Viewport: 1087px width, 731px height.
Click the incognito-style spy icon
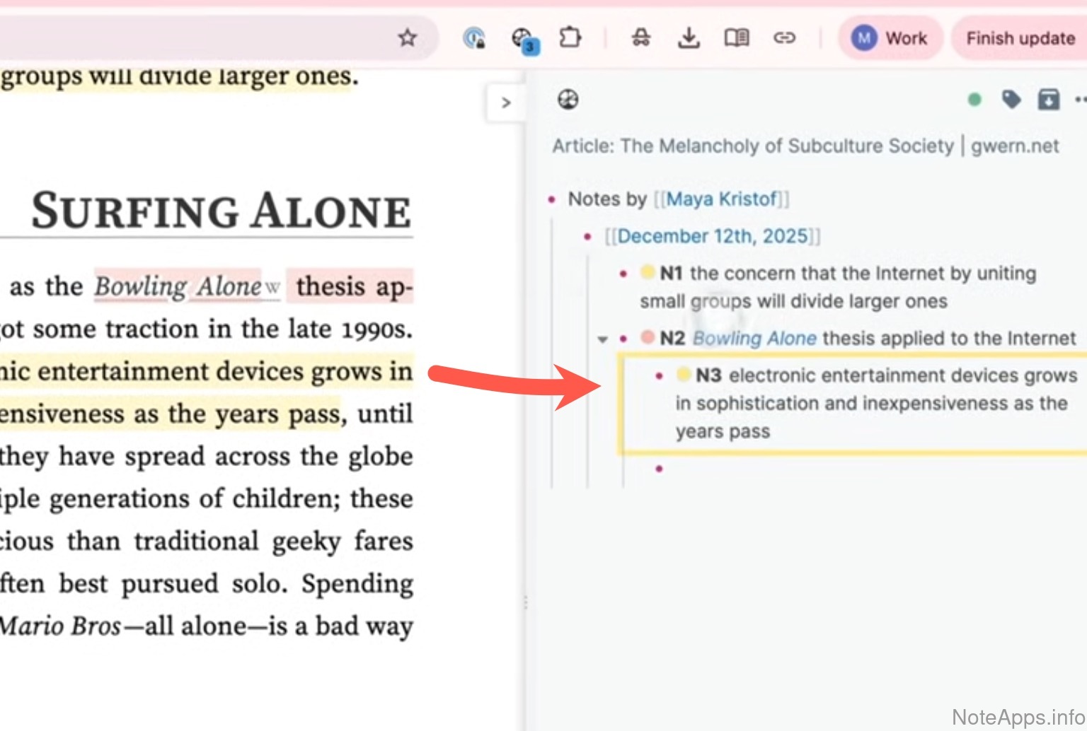click(x=640, y=37)
